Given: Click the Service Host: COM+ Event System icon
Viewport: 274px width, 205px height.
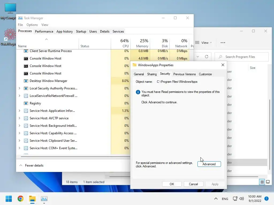Looking at the screenshot, I should click(x=26, y=148).
